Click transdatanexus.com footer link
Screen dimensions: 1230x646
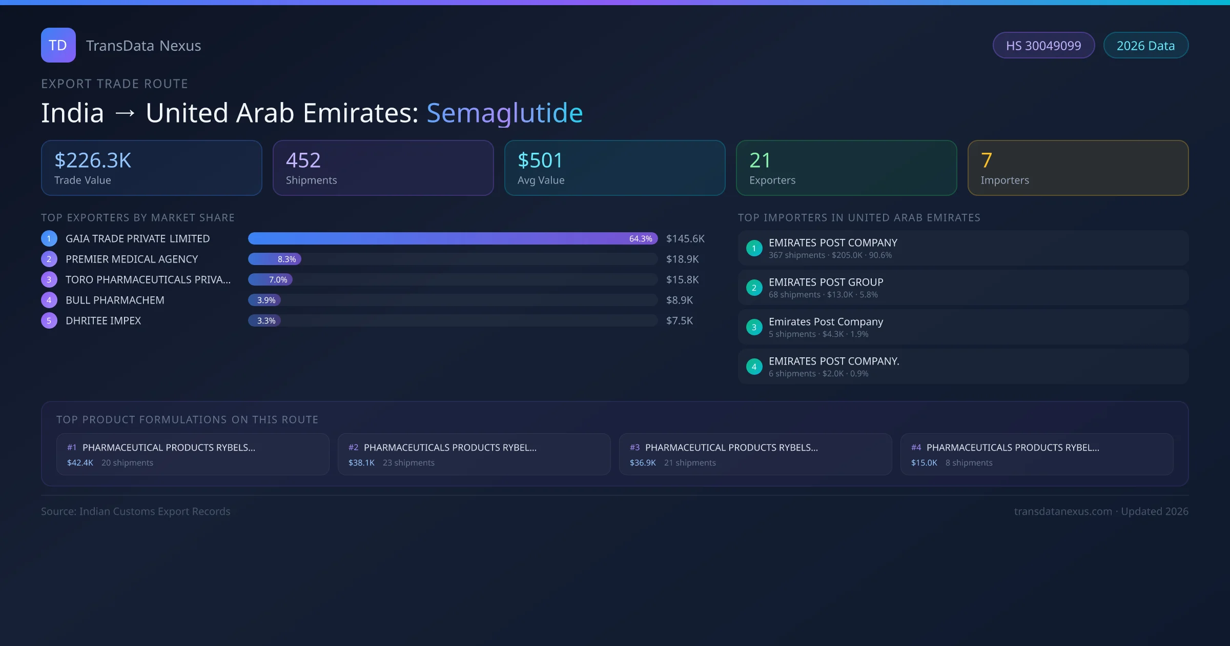point(1063,511)
